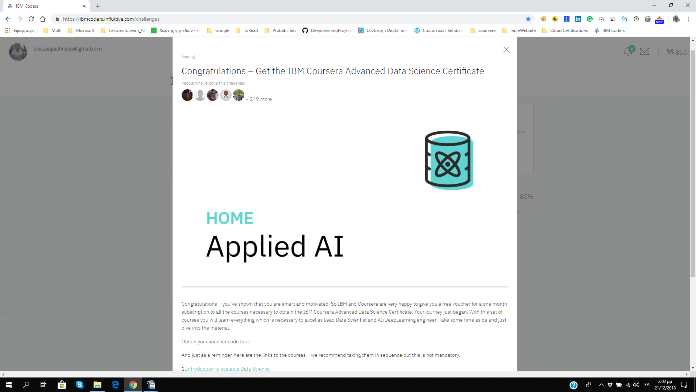Switch keyboard language from ΕΛ

[647, 385]
